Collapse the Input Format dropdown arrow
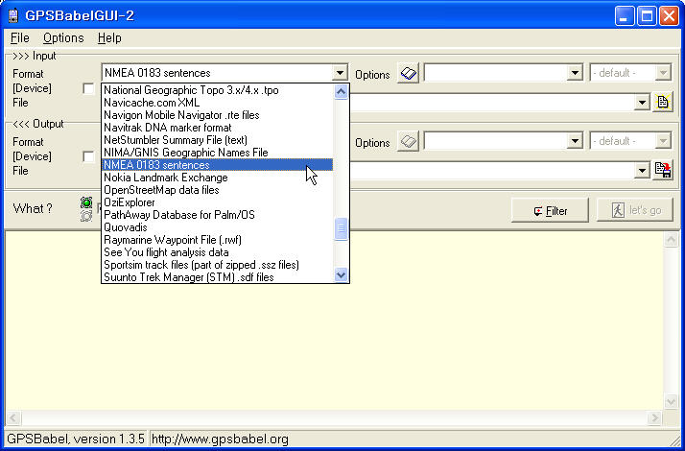This screenshot has height=451, width=685. point(340,73)
